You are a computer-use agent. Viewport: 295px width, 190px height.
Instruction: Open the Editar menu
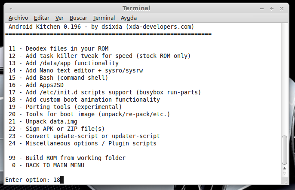coord(42,18)
